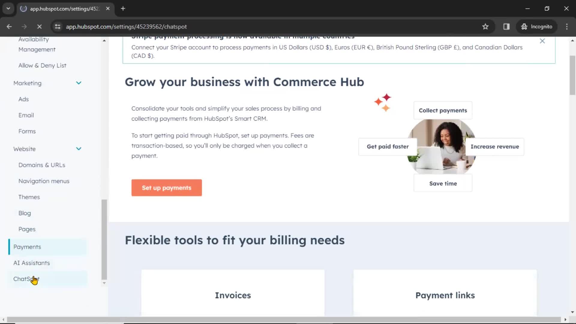Screen dimensions: 576x324
Task: Click the AI Assistants sidebar icon
Action: click(x=31, y=263)
